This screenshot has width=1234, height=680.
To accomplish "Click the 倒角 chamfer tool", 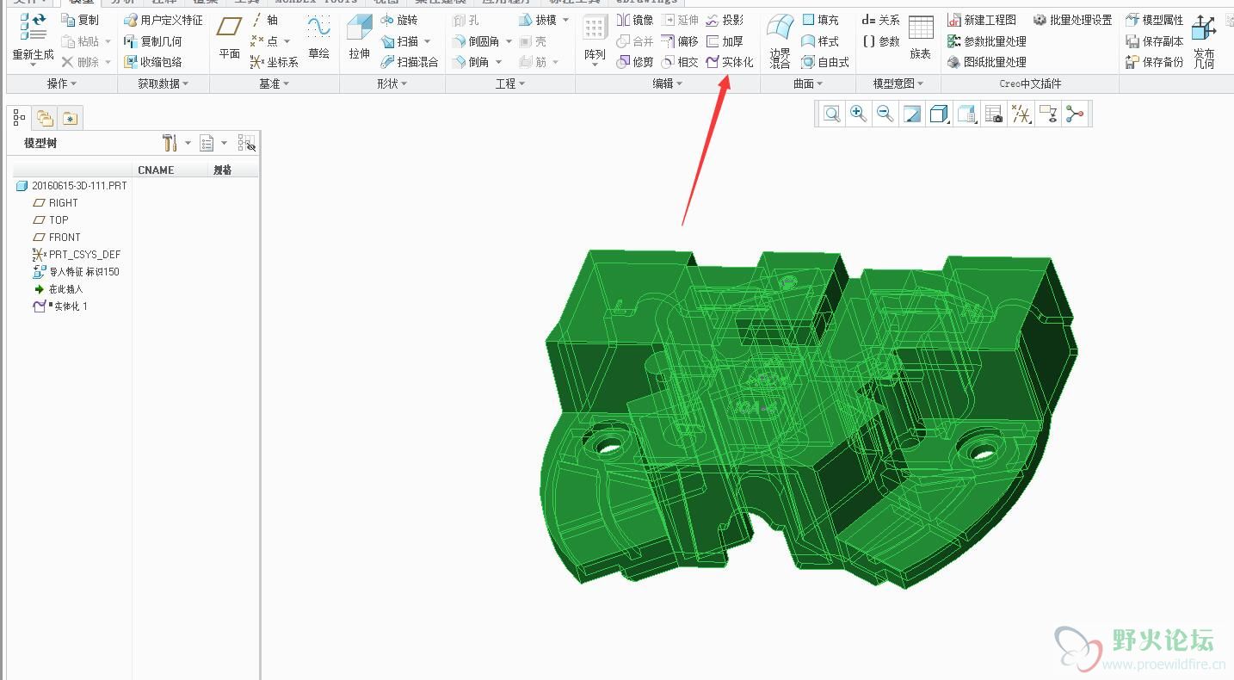I will (472, 62).
